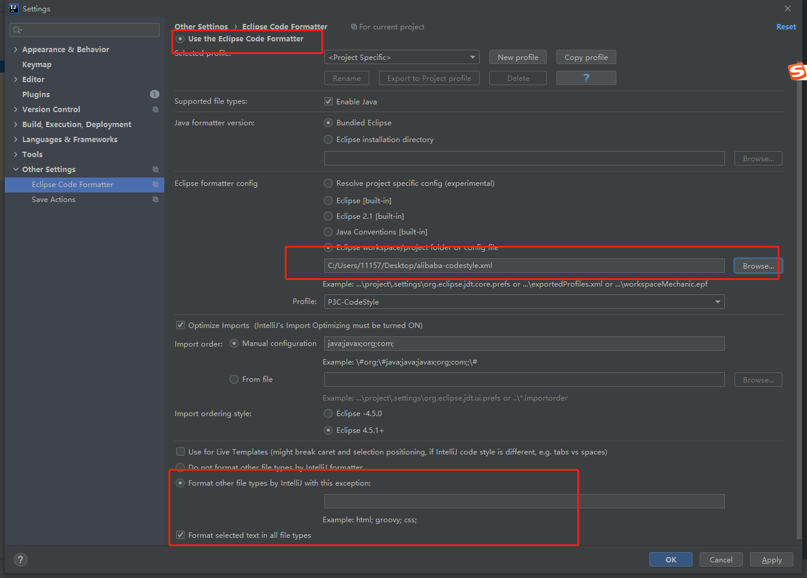Click the For current project icon

click(x=354, y=27)
